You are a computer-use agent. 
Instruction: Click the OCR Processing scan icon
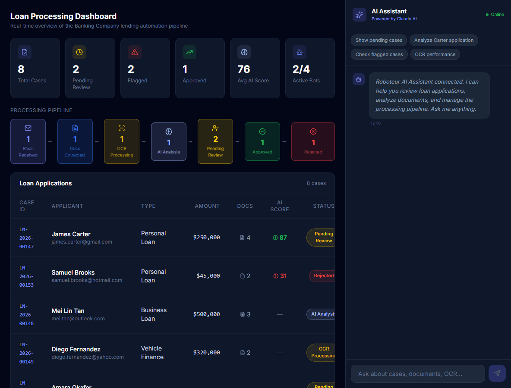click(x=122, y=128)
